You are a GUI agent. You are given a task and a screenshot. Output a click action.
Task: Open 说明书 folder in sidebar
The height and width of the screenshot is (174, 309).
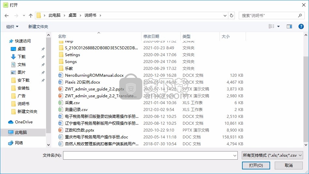pyautogui.click(x=24, y=104)
